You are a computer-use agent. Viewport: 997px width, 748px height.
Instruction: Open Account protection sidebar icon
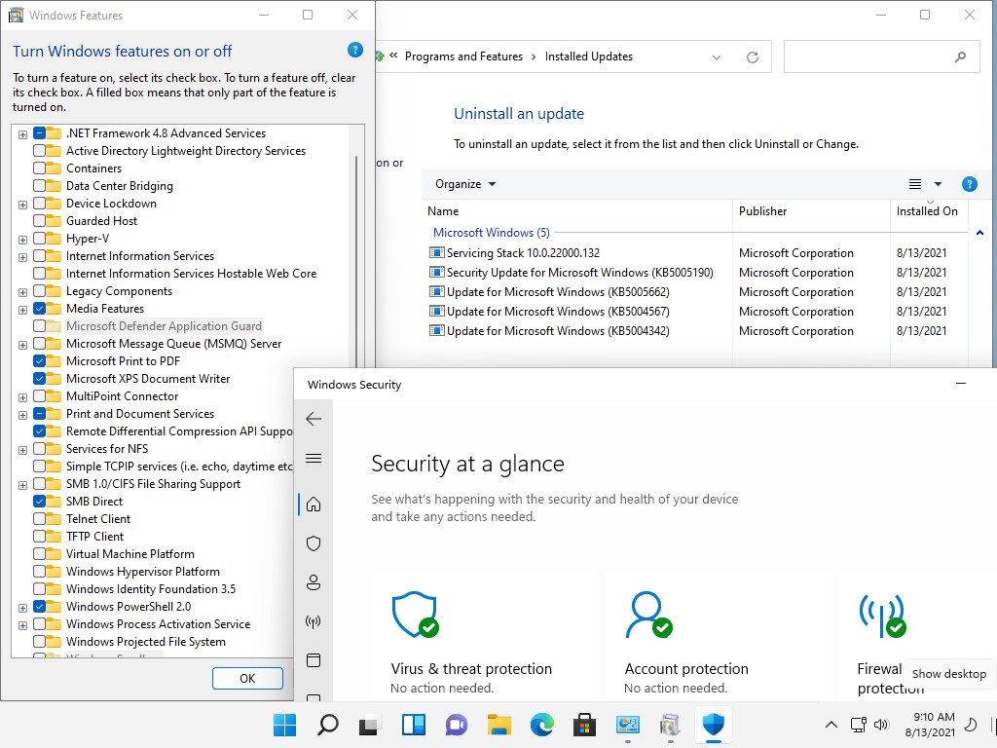click(x=314, y=582)
